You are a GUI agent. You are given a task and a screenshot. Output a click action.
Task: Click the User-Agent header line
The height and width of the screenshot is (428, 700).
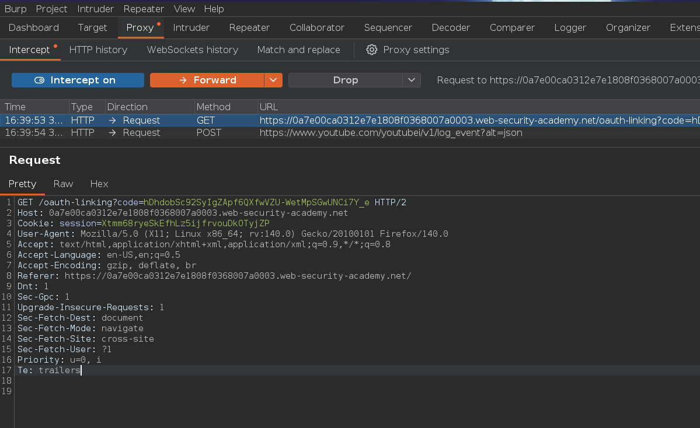point(232,234)
